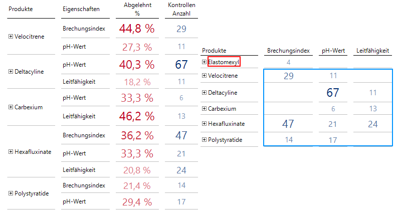
Task: Select the 44,8 % rejected value
Action: tap(137, 29)
